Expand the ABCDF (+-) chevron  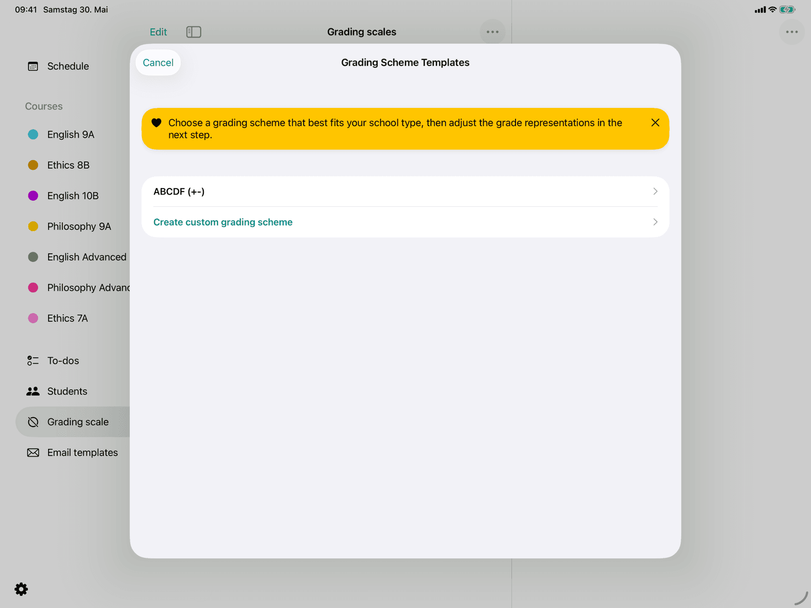655,192
